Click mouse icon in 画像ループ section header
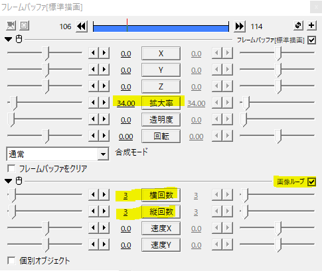Screen dimensions: 322x271 [x=19, y=181]
